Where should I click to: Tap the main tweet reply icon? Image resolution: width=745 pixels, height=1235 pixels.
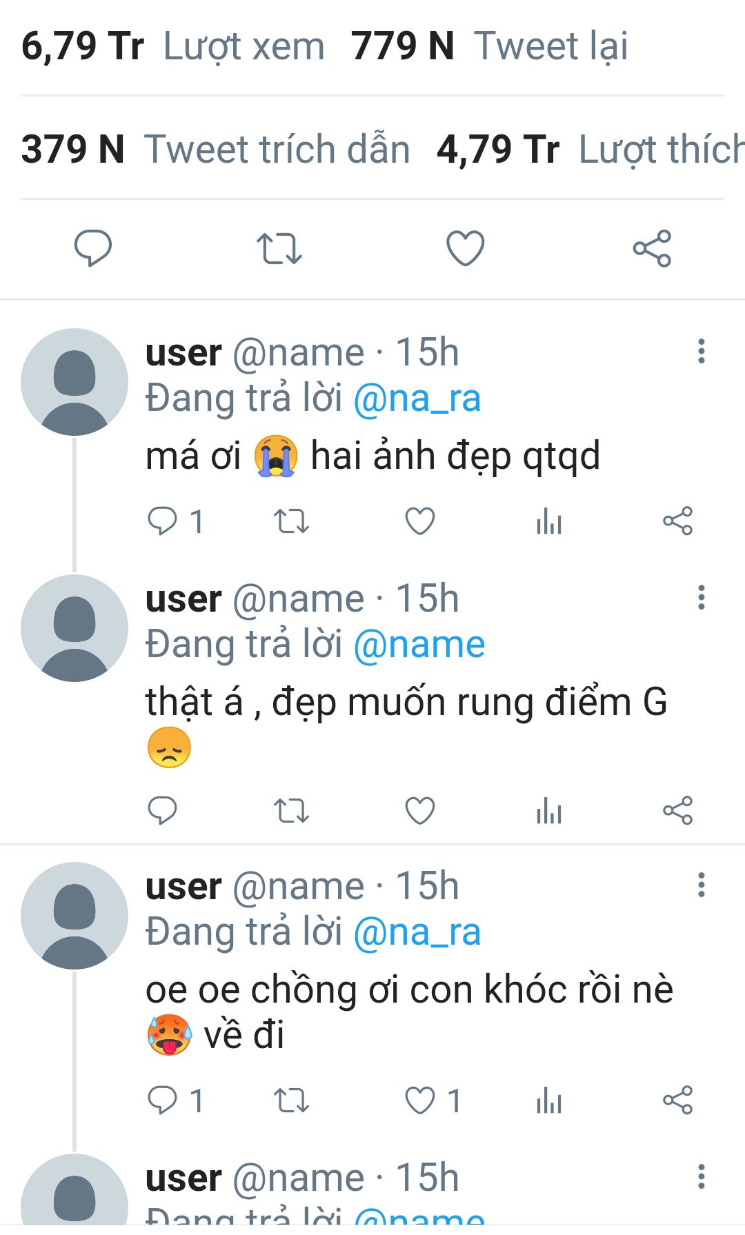click(x=93, y=248)
